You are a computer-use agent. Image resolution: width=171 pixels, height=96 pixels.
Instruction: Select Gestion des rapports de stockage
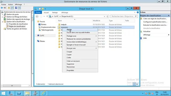click(x=18, y=19)
